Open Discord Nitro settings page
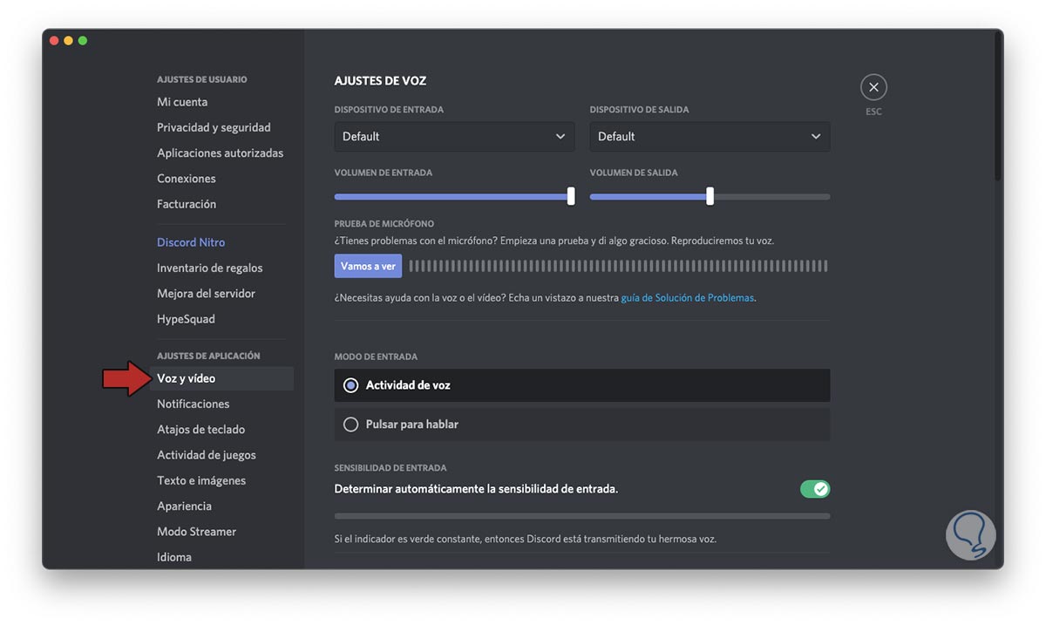This screenshot has height=625, width=1046. pos(191,242)
